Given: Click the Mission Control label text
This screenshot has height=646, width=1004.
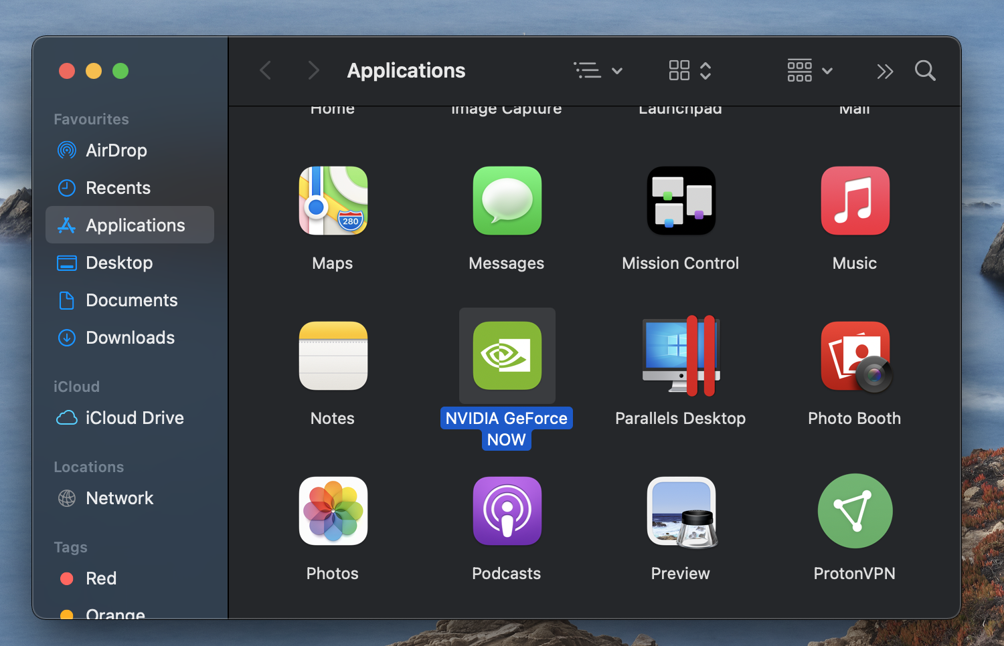Looking at the screenshot, I should coord(681,263).
